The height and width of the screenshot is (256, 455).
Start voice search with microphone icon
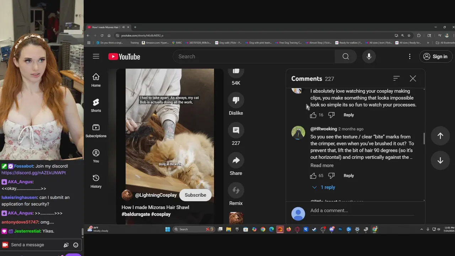(x=369, y=57)
